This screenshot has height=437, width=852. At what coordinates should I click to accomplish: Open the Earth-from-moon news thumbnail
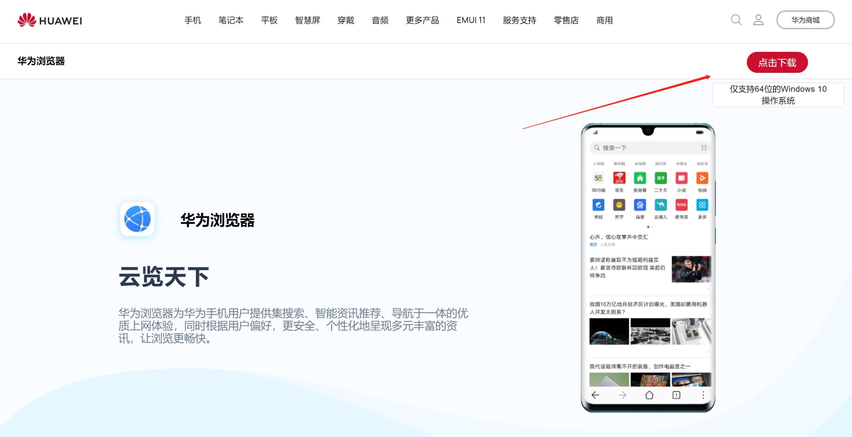[x=609, y=331]
